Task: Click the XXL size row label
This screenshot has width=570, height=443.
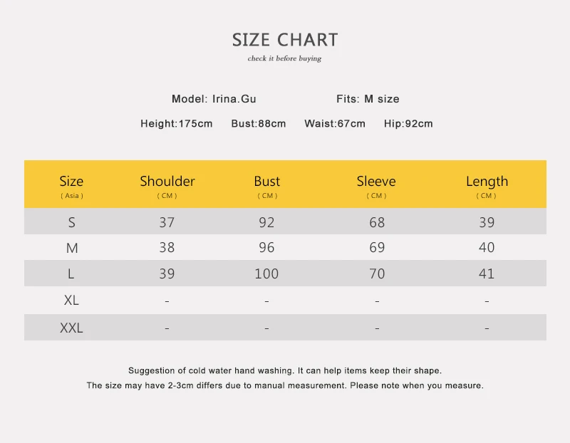Action: [x=71, y=328]
